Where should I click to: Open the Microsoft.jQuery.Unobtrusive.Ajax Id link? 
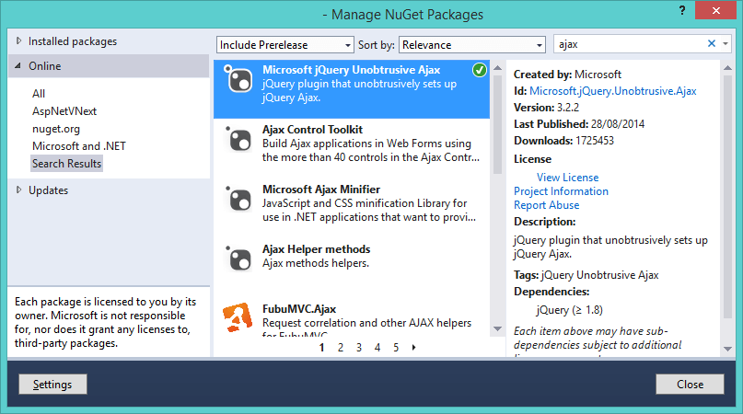coord(612,91)
